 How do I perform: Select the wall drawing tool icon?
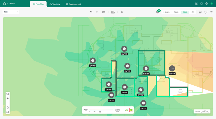(x=104, y=12)
